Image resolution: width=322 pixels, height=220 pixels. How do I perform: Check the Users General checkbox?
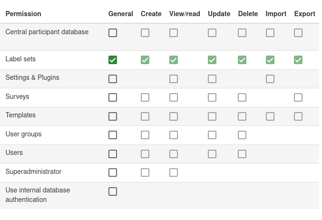(113, 154)
